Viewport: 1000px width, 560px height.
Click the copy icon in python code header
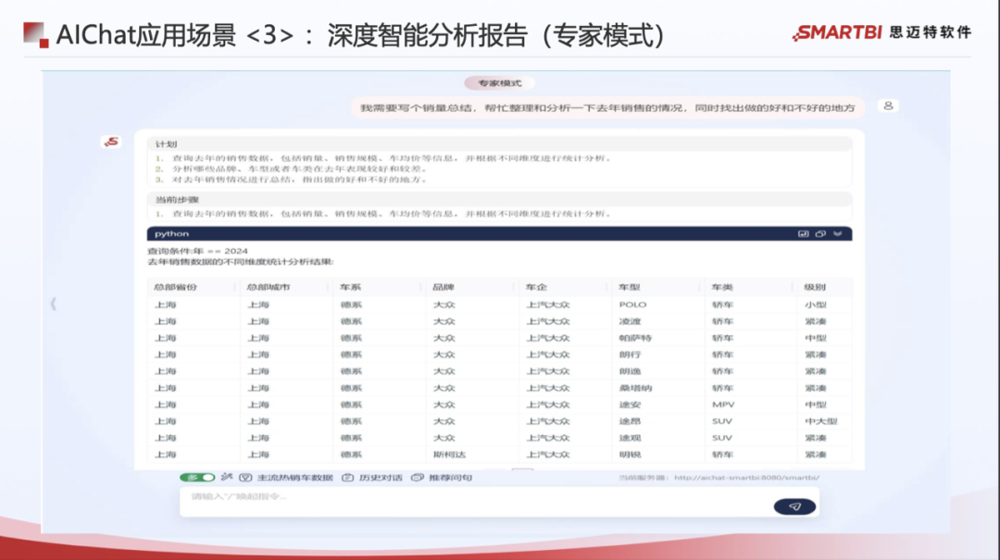tap(820, 234)
